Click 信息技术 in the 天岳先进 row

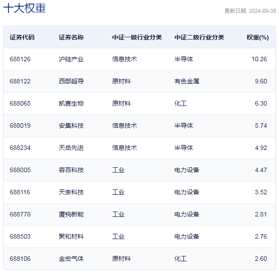[x=124, y=148]
